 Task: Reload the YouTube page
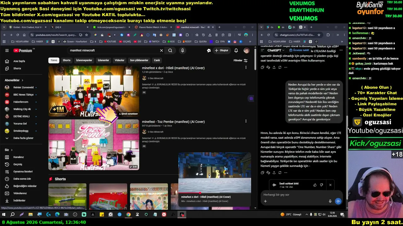pos(18,35)
